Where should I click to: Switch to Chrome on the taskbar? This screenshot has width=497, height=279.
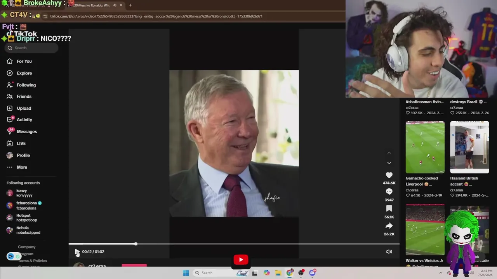[x=290, y=273]
